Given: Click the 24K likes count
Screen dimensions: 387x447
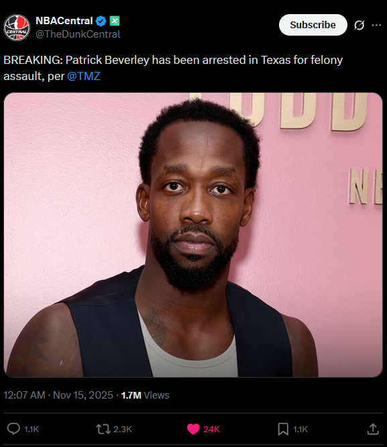Looking at the screenshot, I should pyautogui.click(x=211, y=430).
